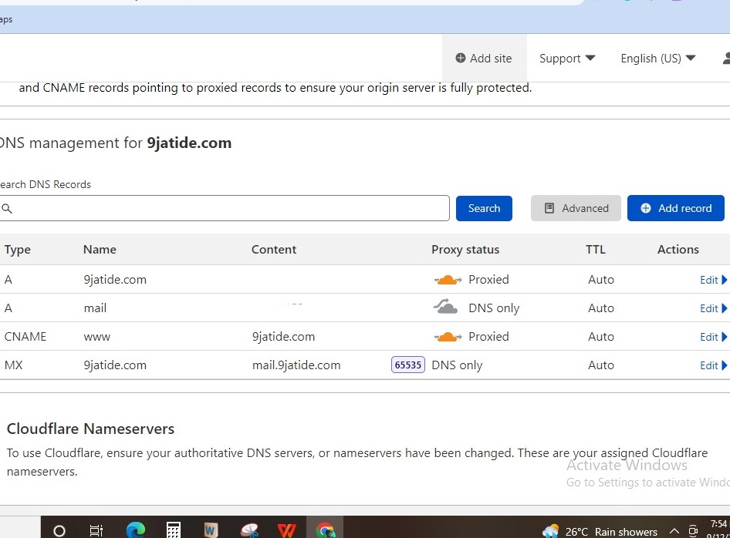Select 9jatide.com content of www CNAME row

point(283,337)
